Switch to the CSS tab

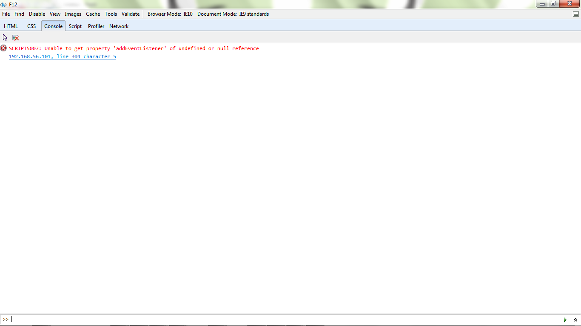(x=31, y=26)
